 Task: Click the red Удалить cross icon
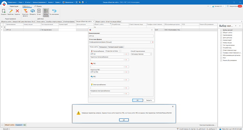pos(17,11)
